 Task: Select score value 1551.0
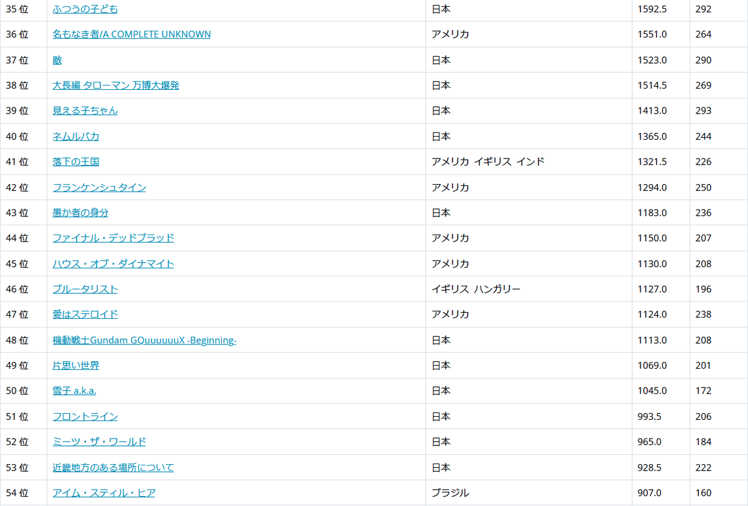652,34
